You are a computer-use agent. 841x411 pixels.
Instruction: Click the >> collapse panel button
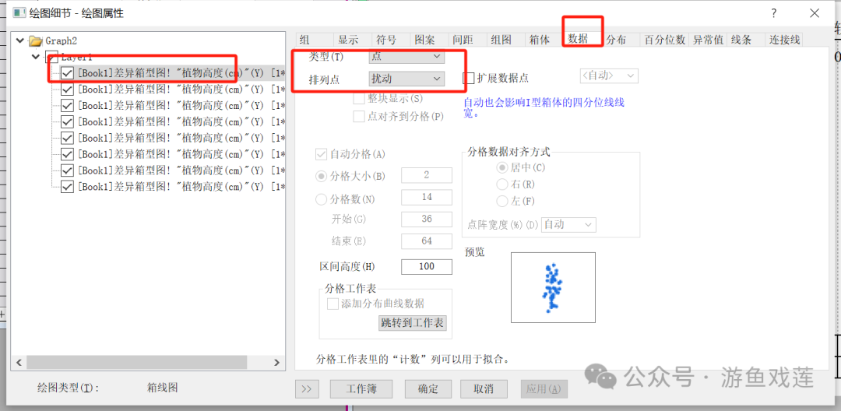(307, 389)
